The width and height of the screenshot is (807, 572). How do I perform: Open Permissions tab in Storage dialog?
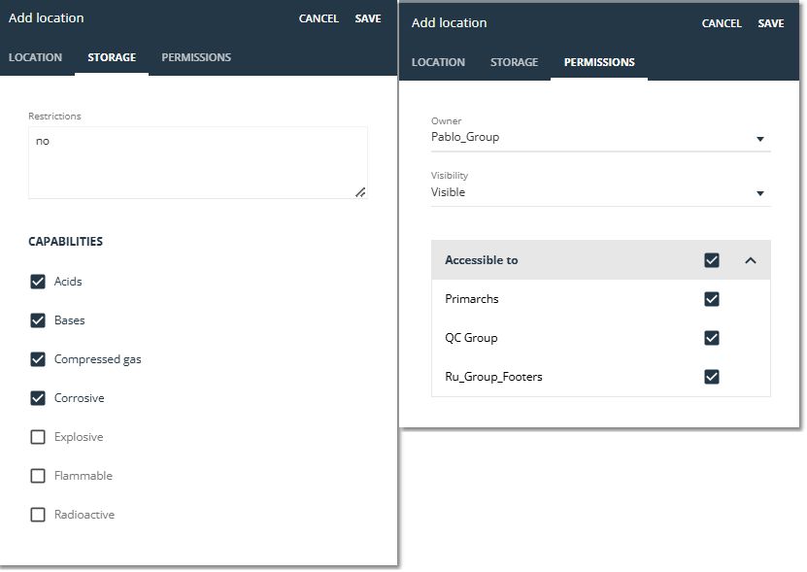coord(196,57)
